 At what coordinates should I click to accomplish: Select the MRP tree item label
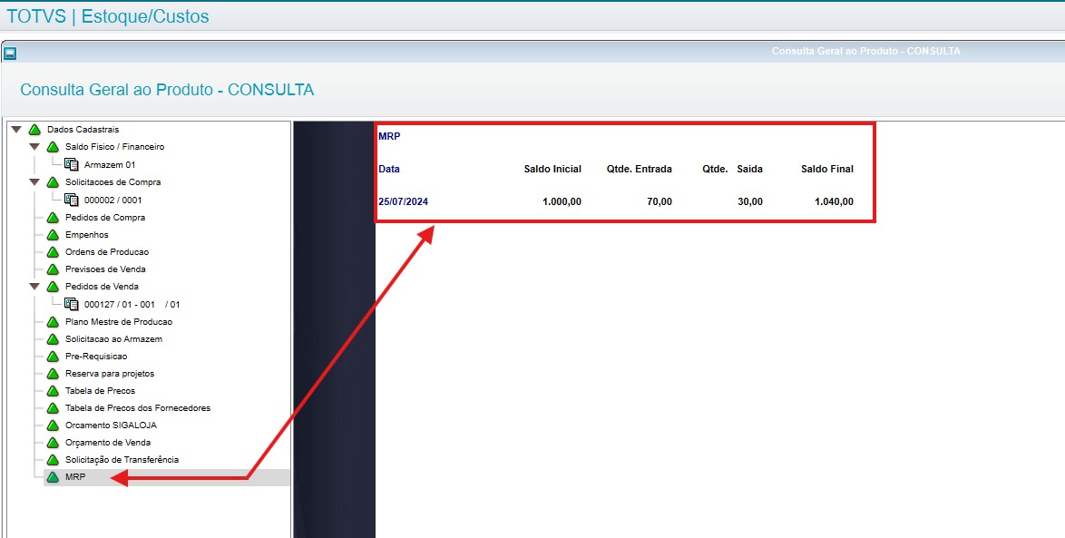tap(75, 477)
